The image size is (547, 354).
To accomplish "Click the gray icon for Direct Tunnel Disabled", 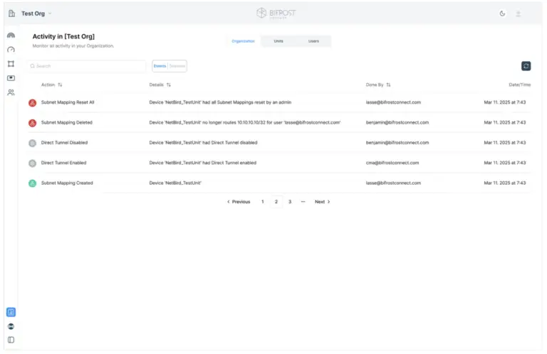I will click(33, 143).
